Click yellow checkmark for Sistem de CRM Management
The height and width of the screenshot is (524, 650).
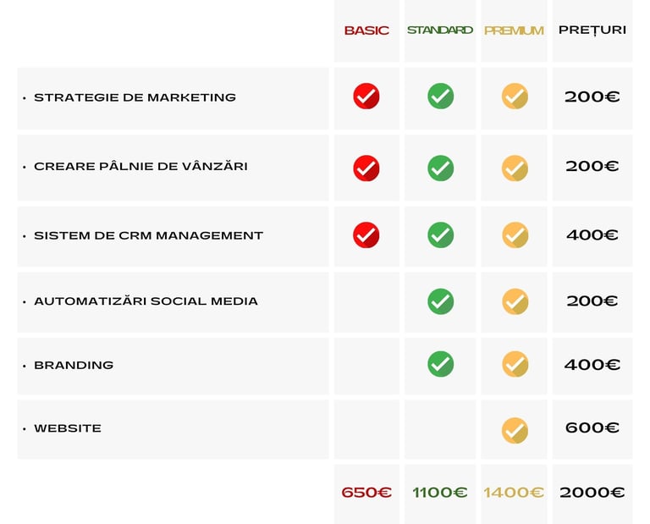point(515,234)
